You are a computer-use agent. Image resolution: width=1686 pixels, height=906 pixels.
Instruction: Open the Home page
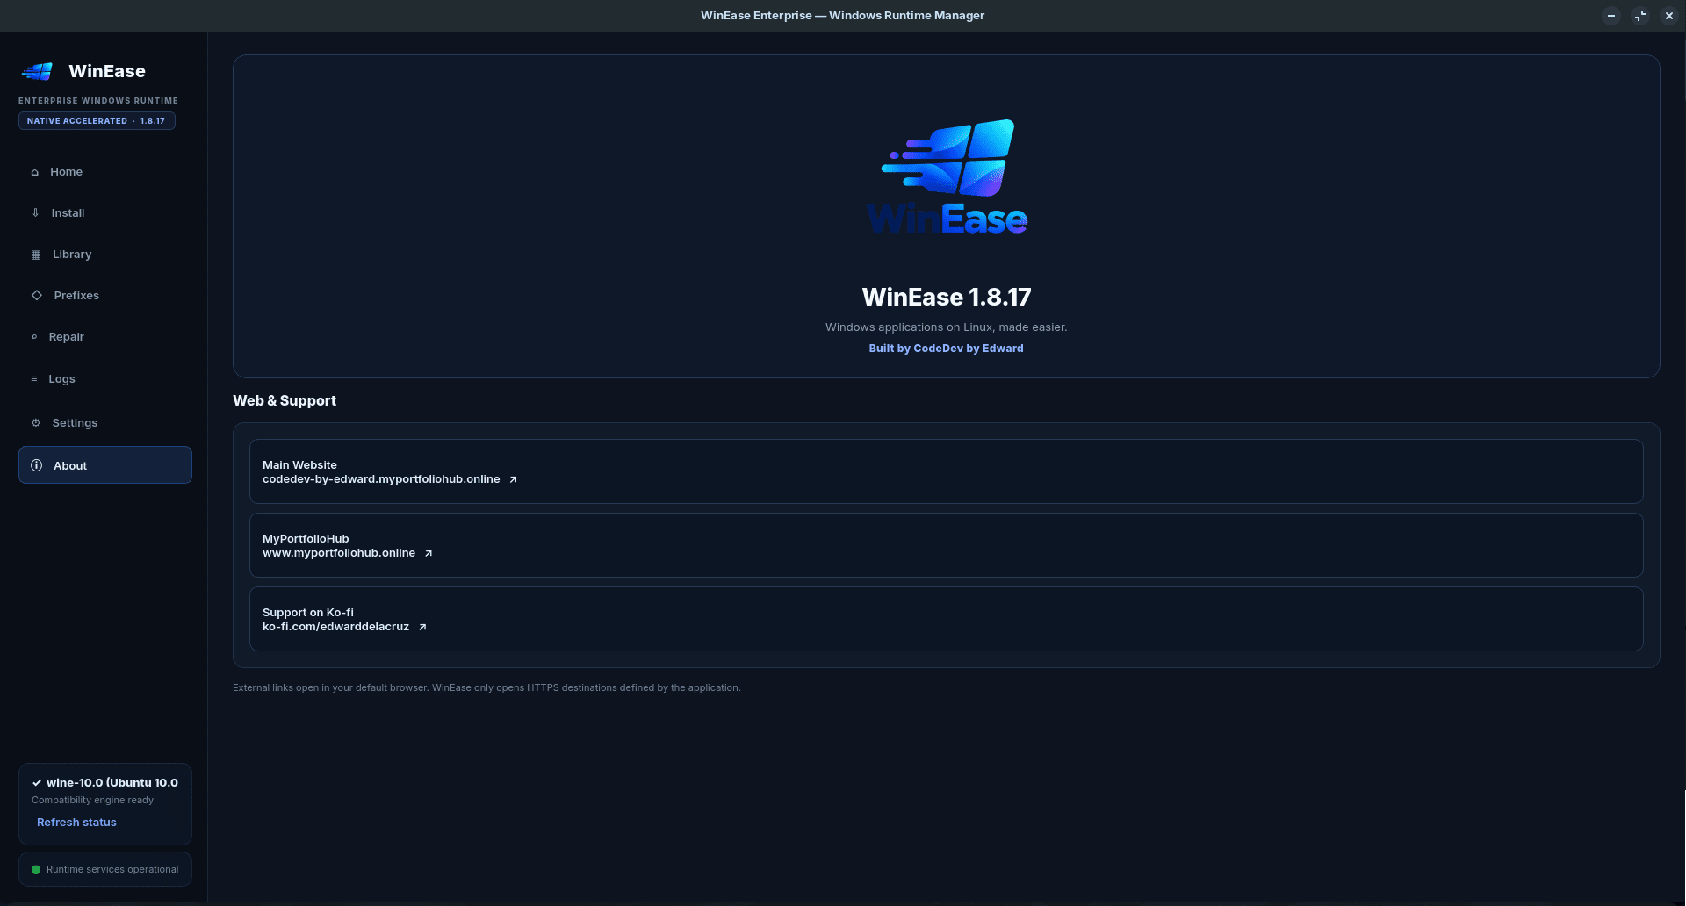pos(105,172)
